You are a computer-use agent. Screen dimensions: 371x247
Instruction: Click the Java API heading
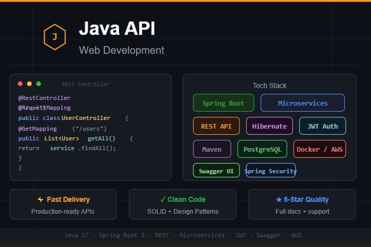pos(117,29)
